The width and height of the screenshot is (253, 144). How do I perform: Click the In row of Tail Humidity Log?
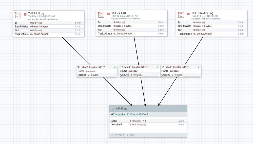[212, 22]
